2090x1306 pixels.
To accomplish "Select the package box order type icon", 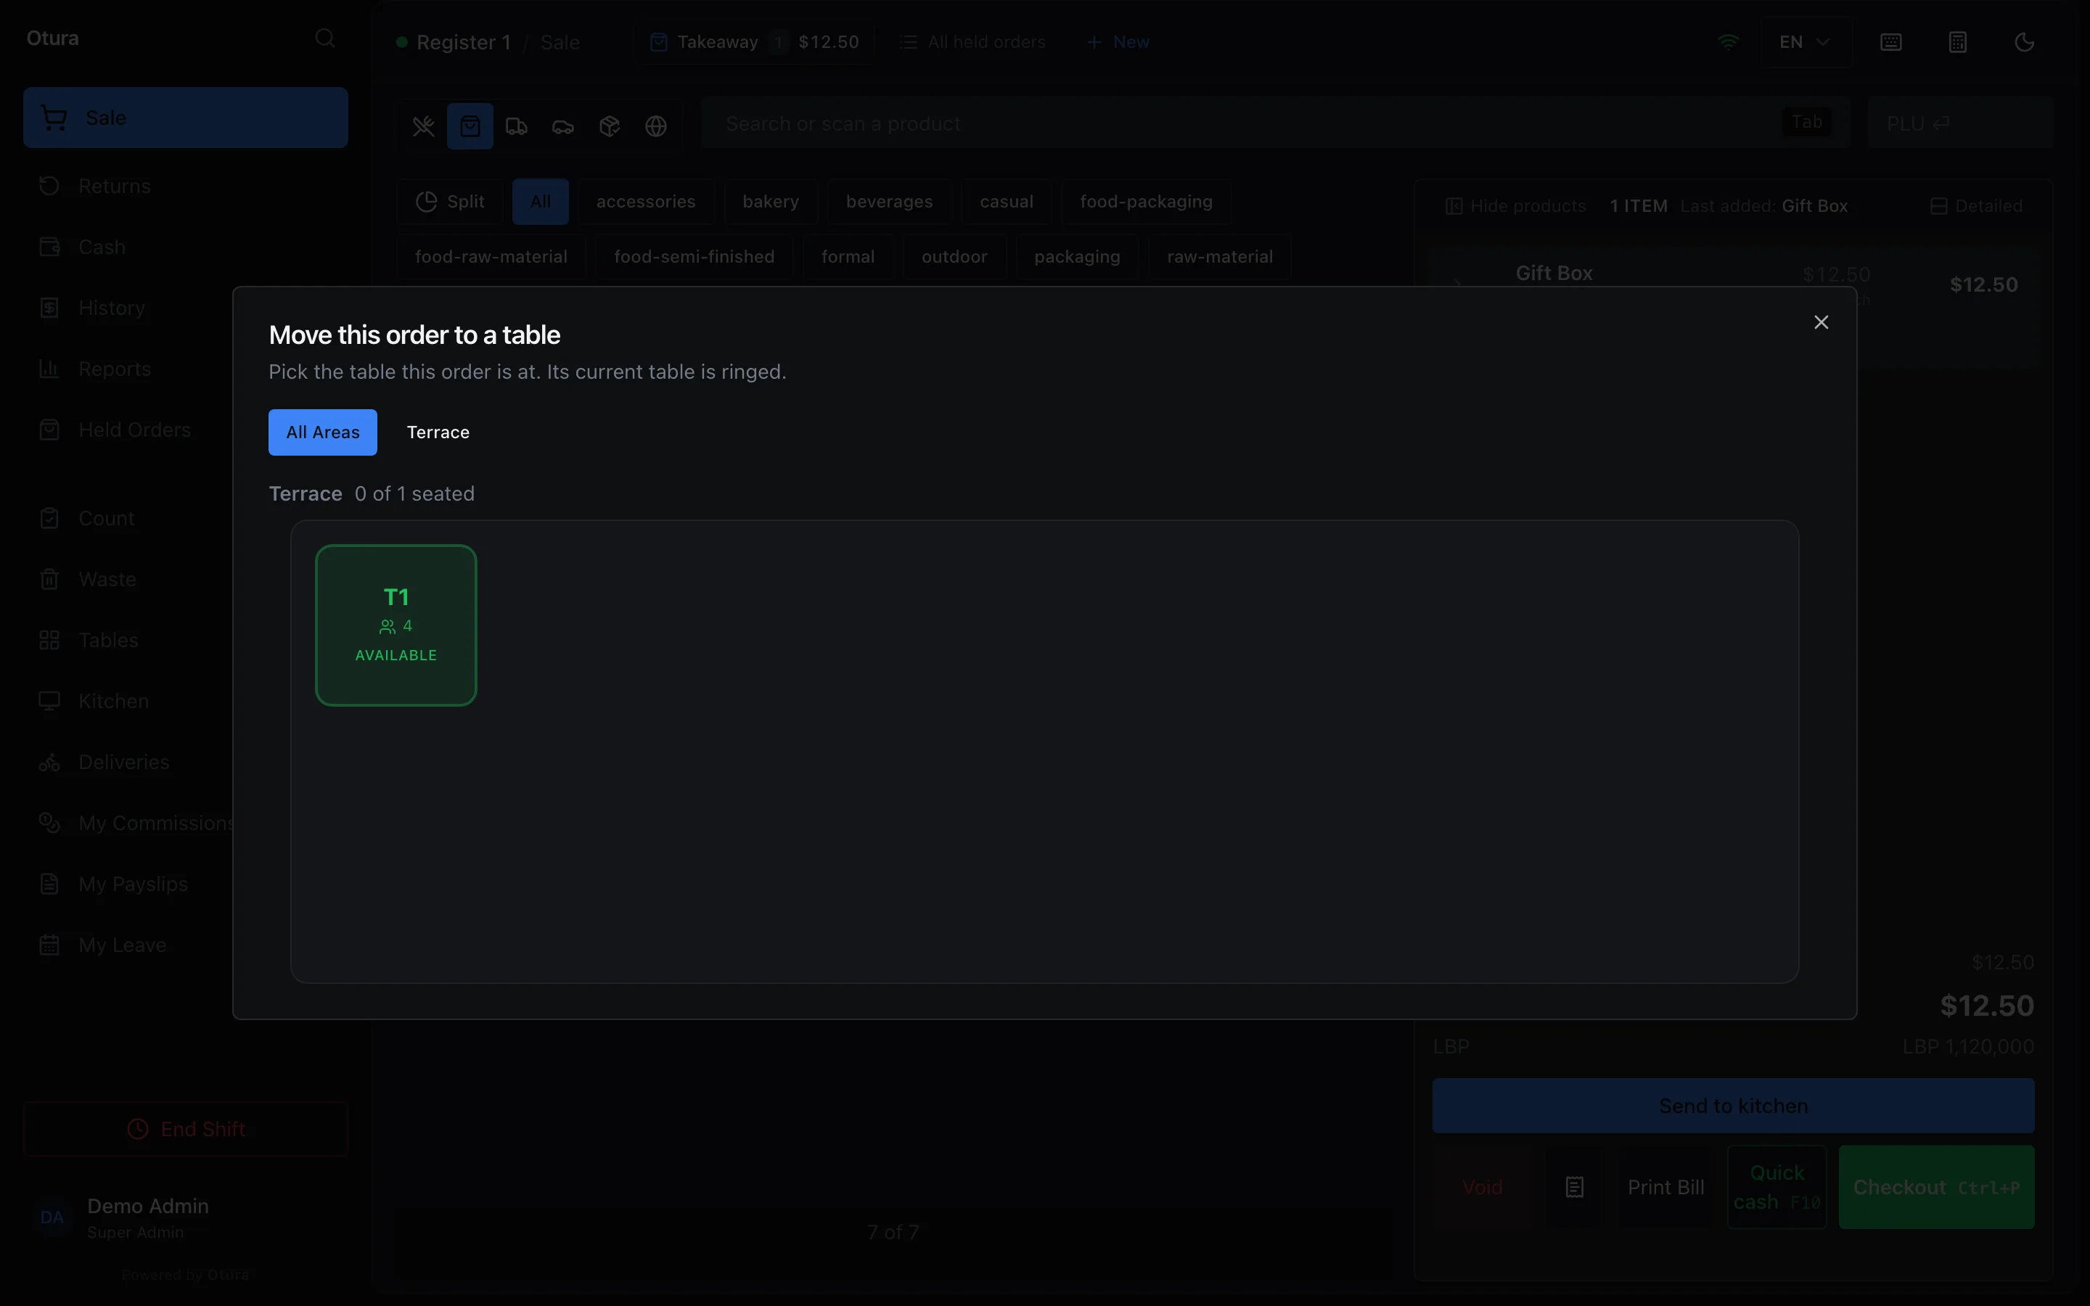I will click(610, 126).
